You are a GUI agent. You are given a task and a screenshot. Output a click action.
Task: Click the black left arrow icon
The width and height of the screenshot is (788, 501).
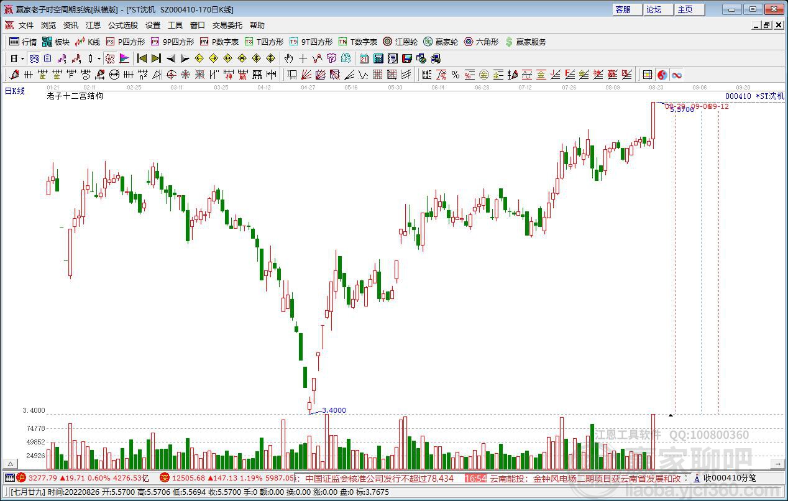(171, 58)
